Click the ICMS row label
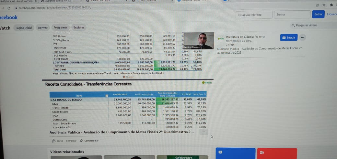The height and width of the screenshot is (159, 337). click(x=55, y=104)
